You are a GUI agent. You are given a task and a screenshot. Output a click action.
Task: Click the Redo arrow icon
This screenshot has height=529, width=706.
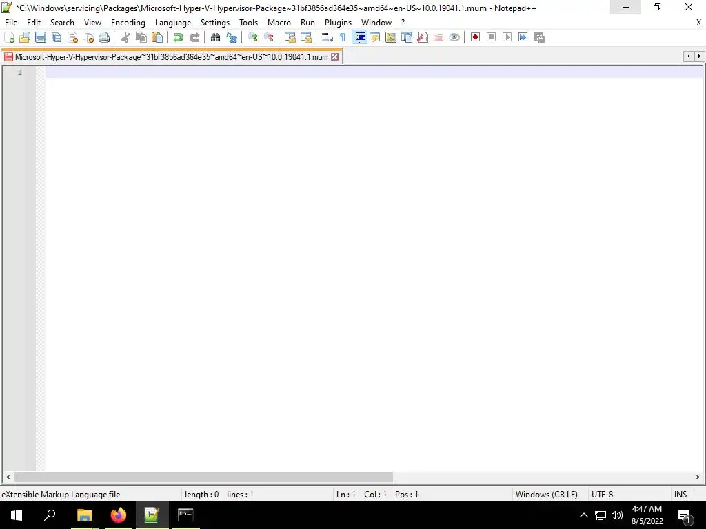tap(194, 37)
